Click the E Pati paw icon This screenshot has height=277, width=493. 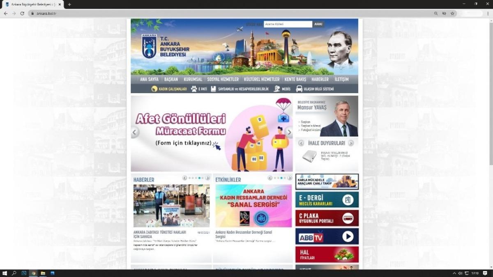(194, 89)
